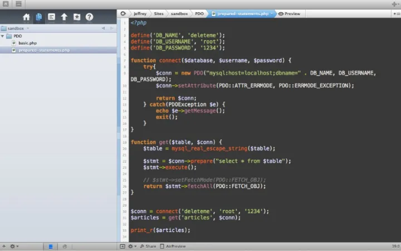Click the circular arrow at path bar start
The height and width of the screenshot is (251, 401).
coord(123,13)
